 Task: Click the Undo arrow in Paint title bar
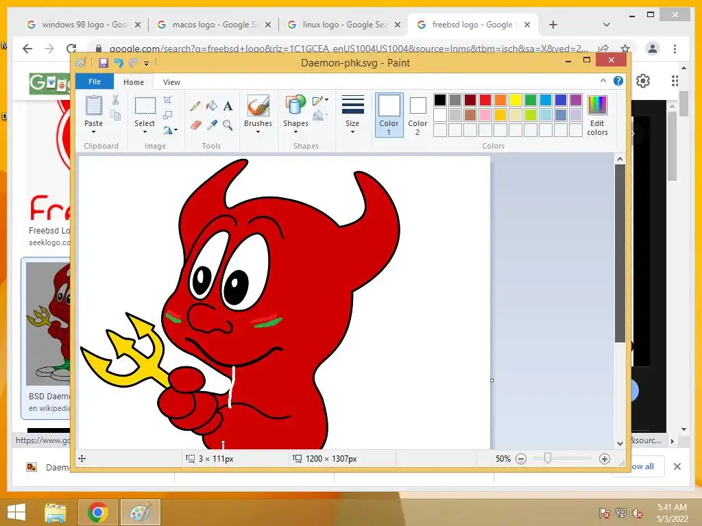118,63
